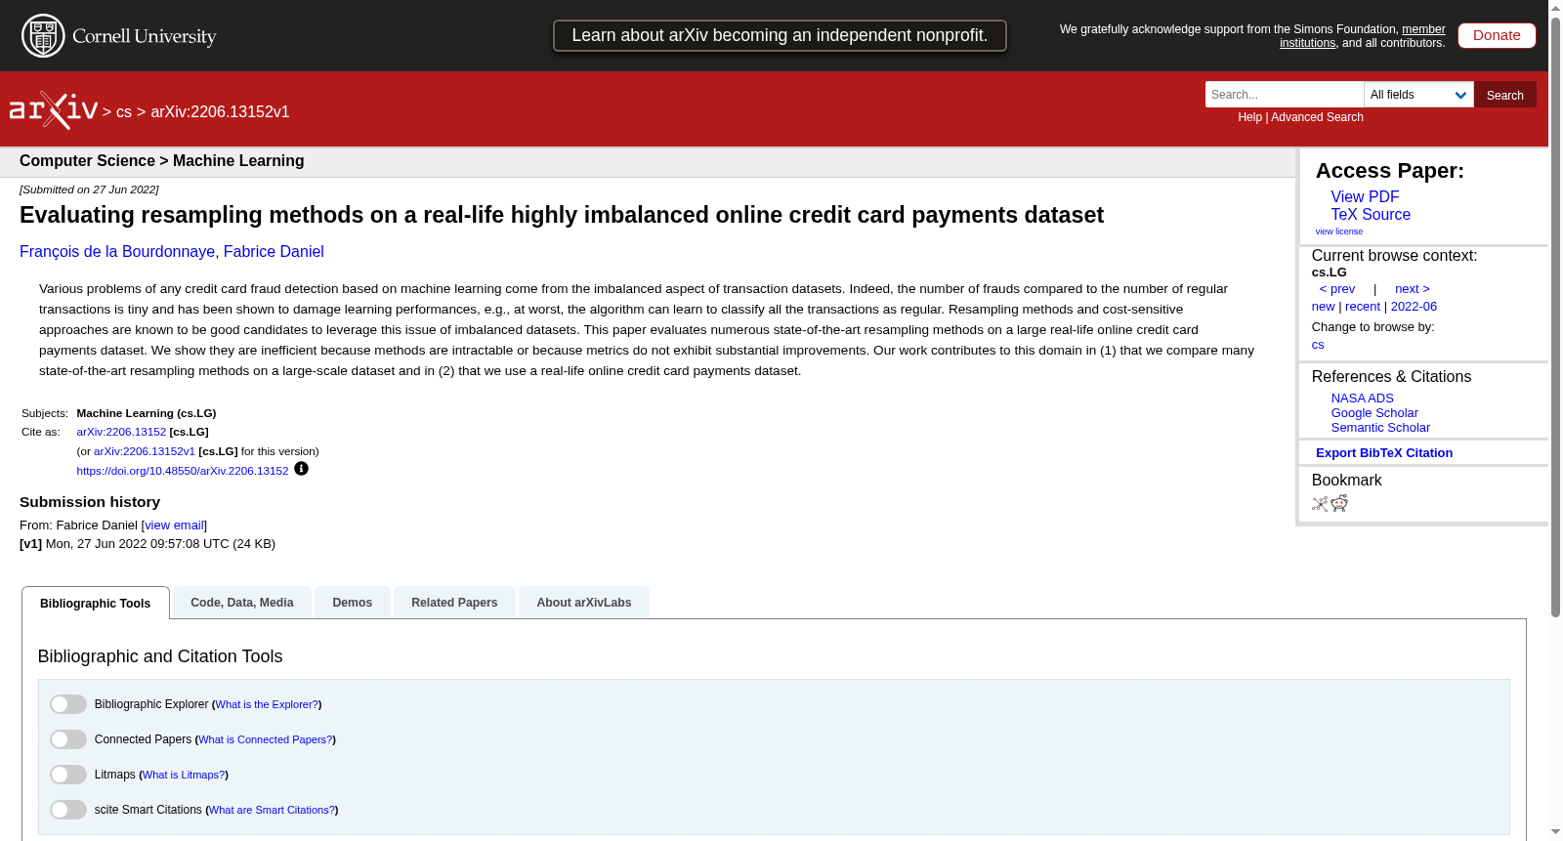Click in the Search input field
The height and width of the screenshot is (841, 1563).
click(1284, 95)
